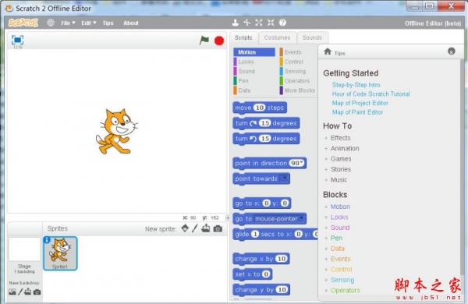
Task: Select the Delete scissors tool
Action: [x=246, y=23]
